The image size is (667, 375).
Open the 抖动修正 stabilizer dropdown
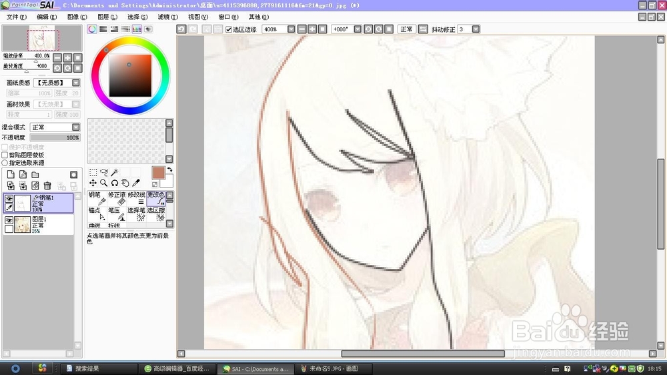pos(476,29)
